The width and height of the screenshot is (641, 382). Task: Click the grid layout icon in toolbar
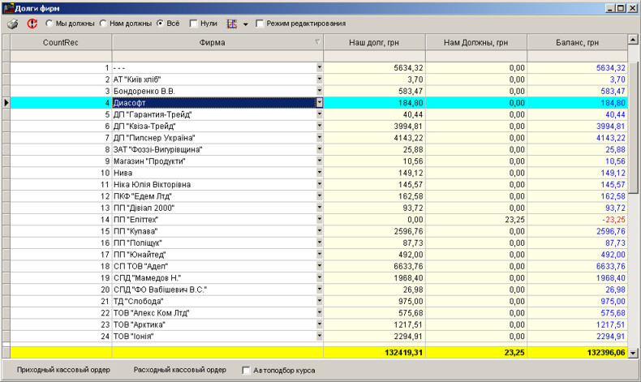231,24
